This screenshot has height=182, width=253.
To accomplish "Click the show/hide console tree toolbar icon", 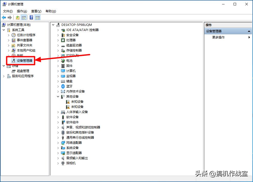I will click(24, 17).
